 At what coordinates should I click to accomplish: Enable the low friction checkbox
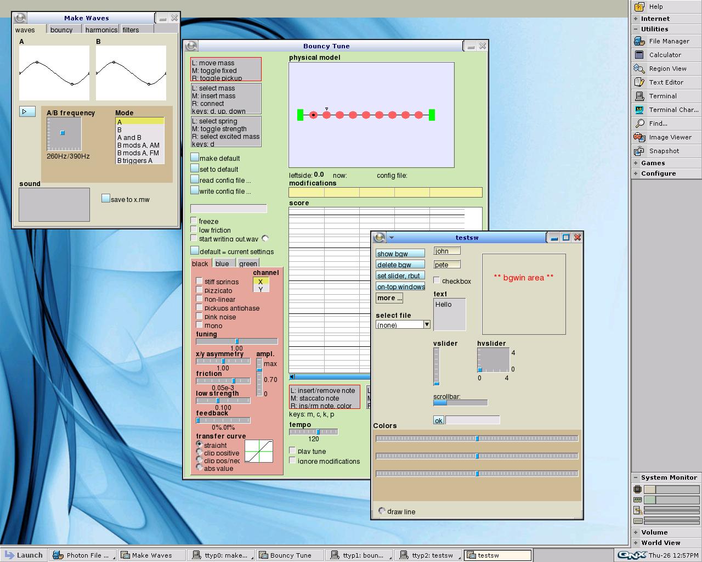(194, 230)
